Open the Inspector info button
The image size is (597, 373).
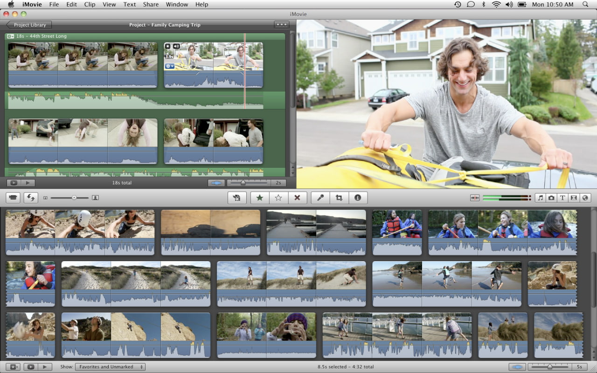point(358,198)
